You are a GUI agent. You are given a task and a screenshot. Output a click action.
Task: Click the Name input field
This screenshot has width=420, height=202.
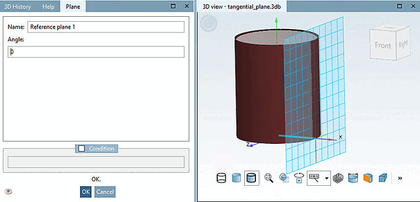[x=106, y=27]
